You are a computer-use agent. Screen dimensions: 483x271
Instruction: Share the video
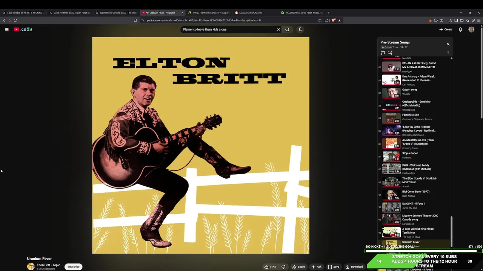pyautogui.click(x=298, y=266)
